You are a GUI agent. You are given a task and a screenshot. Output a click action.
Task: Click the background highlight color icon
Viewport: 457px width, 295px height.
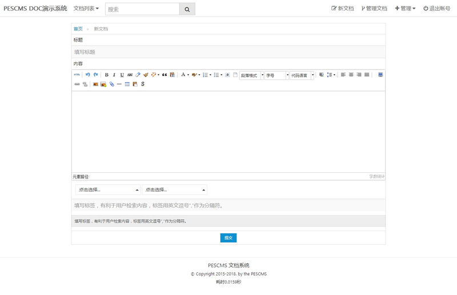click(194, 75)
